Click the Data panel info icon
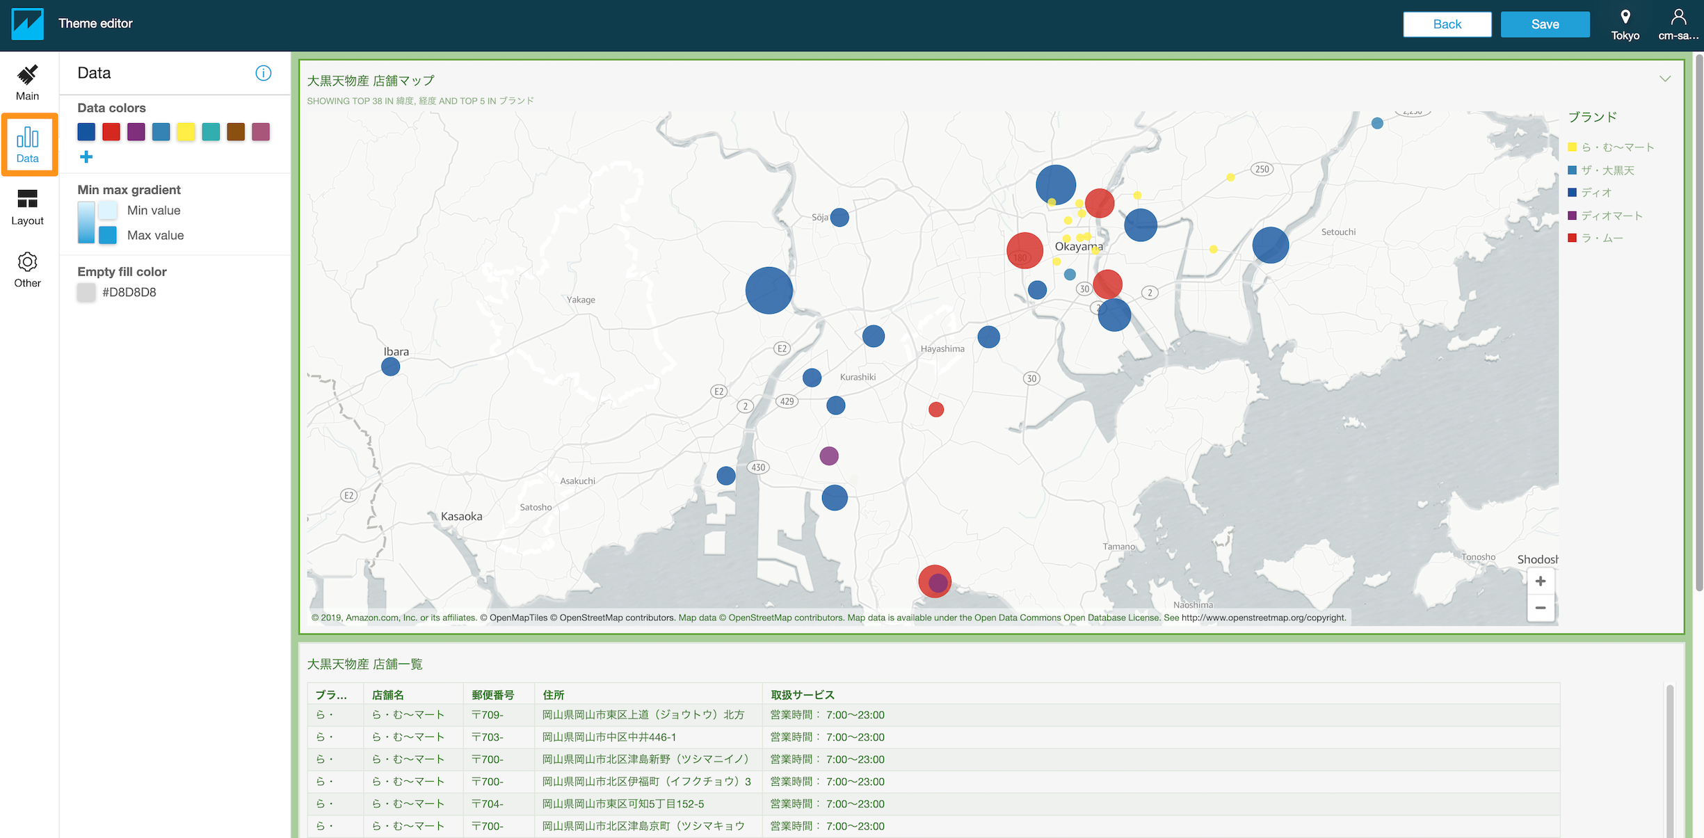The width and height of the screenshot is (1704, 838). click(264, 73)
